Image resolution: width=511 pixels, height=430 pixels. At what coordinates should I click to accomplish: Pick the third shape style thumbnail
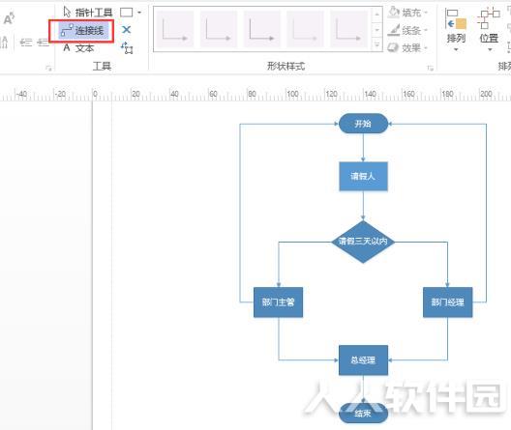pyautogui.click(x=261, y=29)
